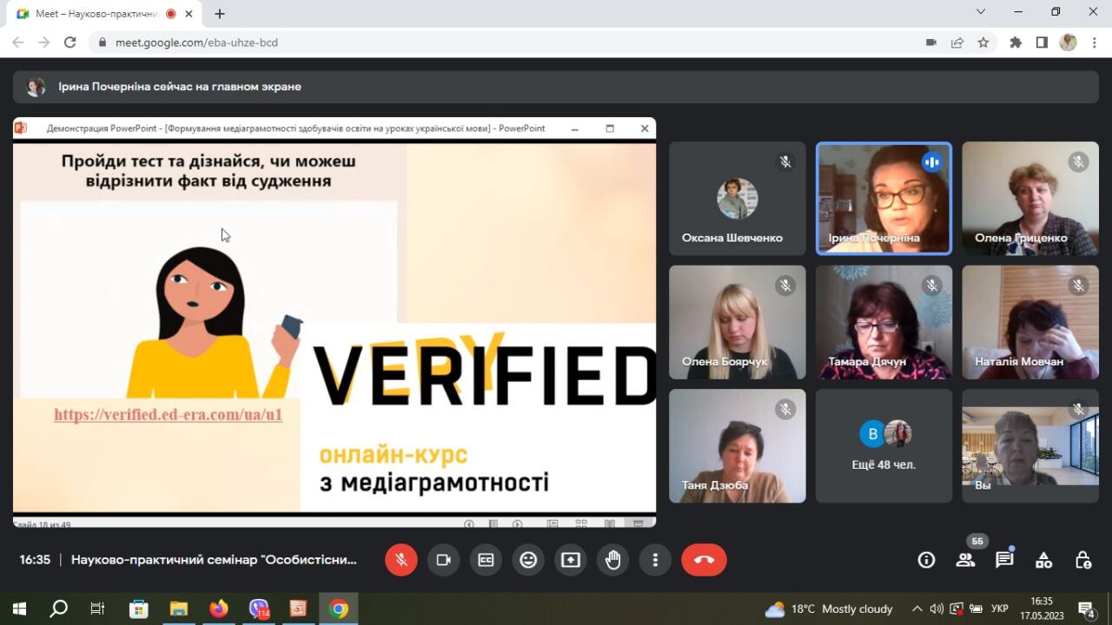Screen dimensions: 1112x625
Task: Select Тамара Дячун video tile
Action: coord(884,322)
